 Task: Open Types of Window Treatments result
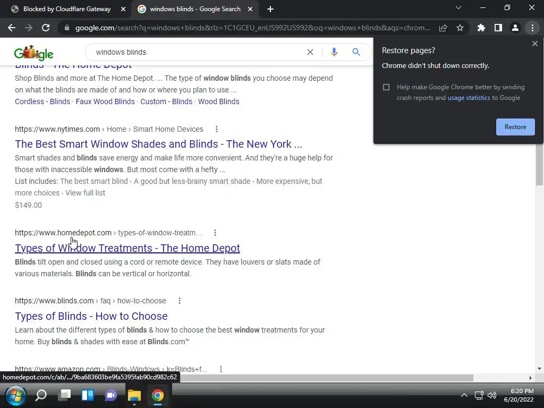(127, 248)
